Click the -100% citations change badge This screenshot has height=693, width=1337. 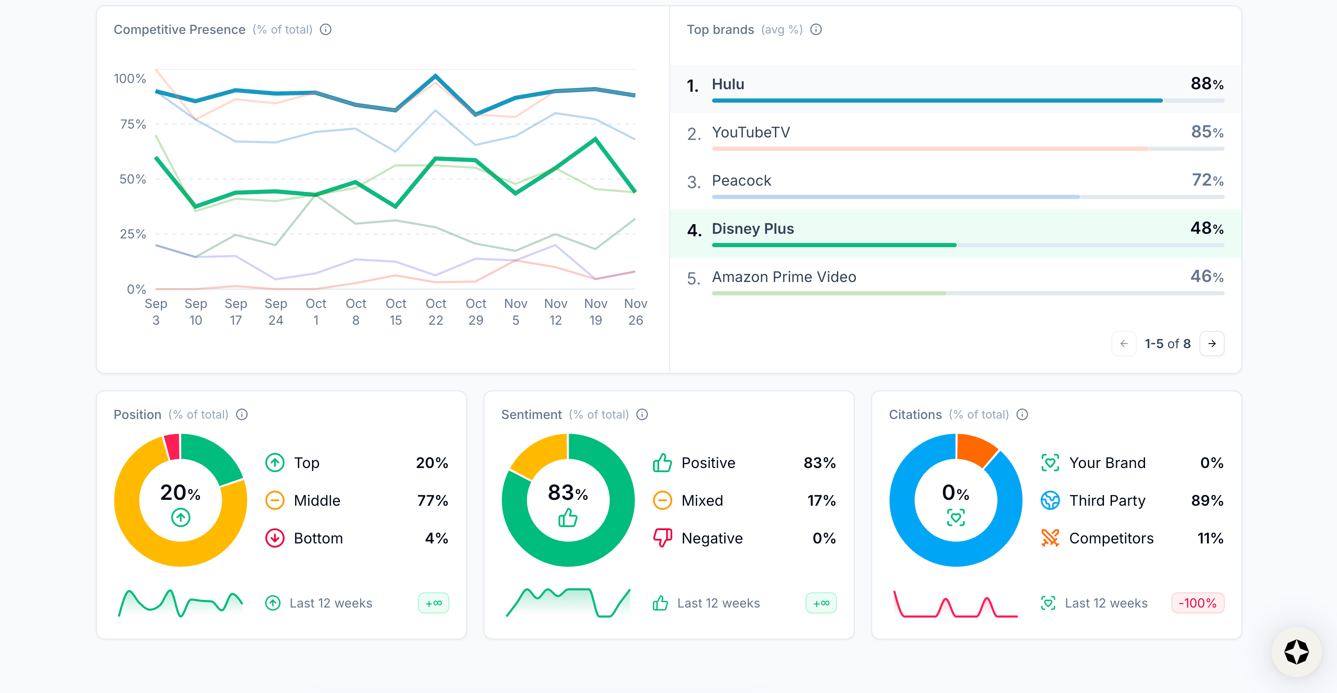(1197, 603)
